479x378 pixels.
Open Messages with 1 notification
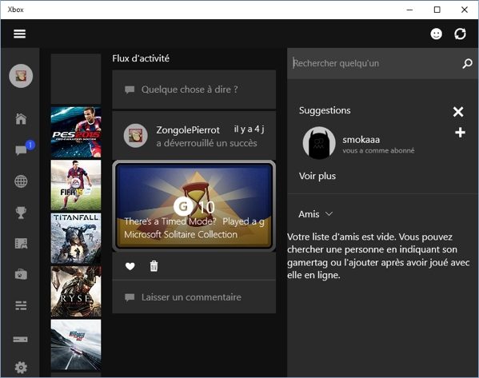[21, 150]
